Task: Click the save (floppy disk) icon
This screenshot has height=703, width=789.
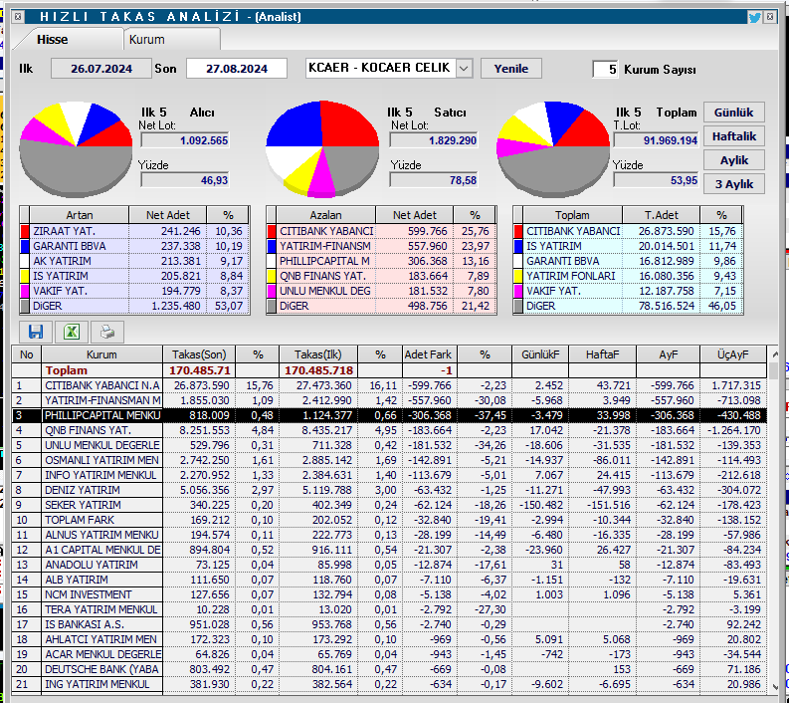Action: (x=35, y=332)
